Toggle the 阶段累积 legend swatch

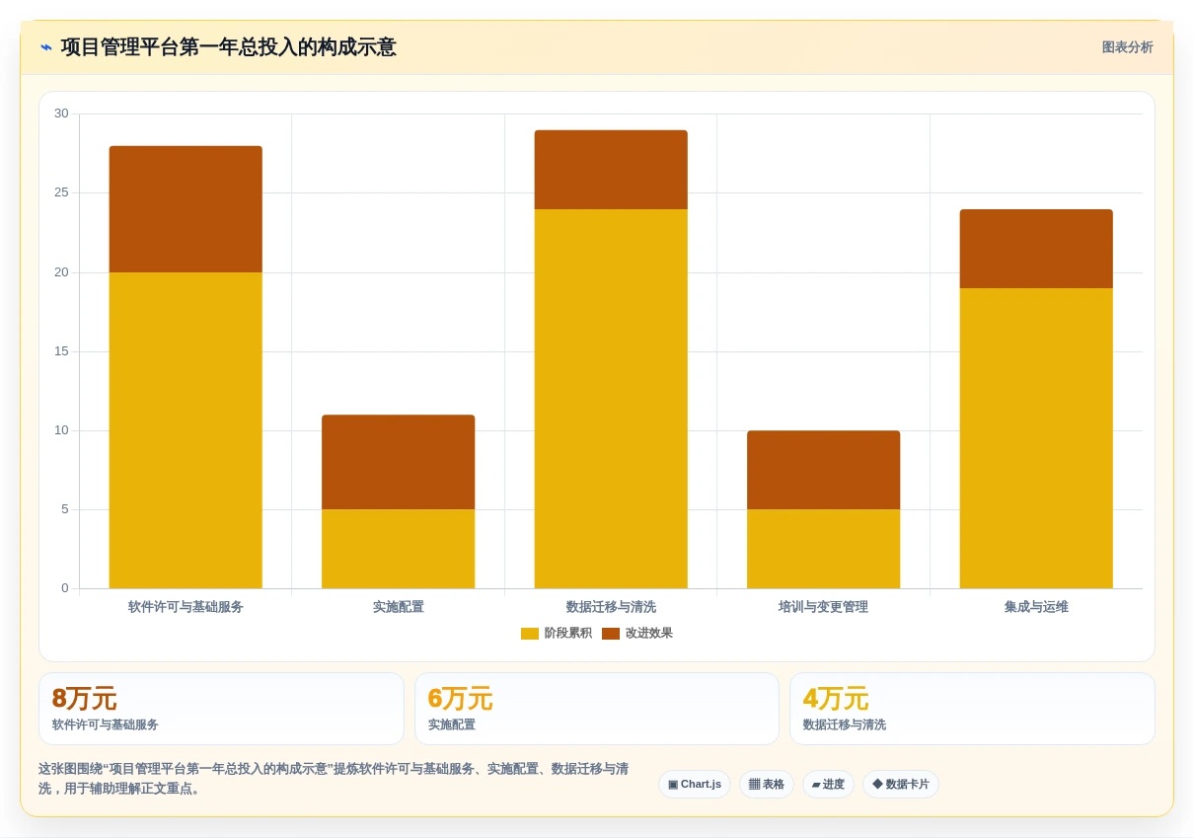530,634
